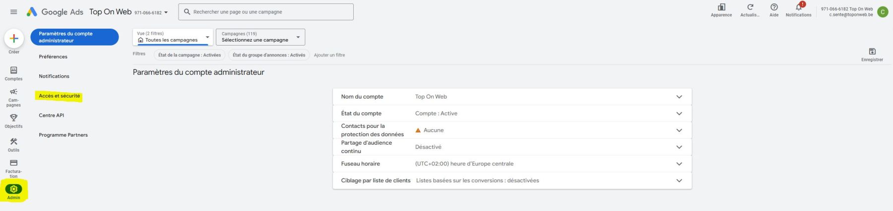The image size is (893, 211).
Task: Click the campaign search input field
Action: (x=268, y=12)
